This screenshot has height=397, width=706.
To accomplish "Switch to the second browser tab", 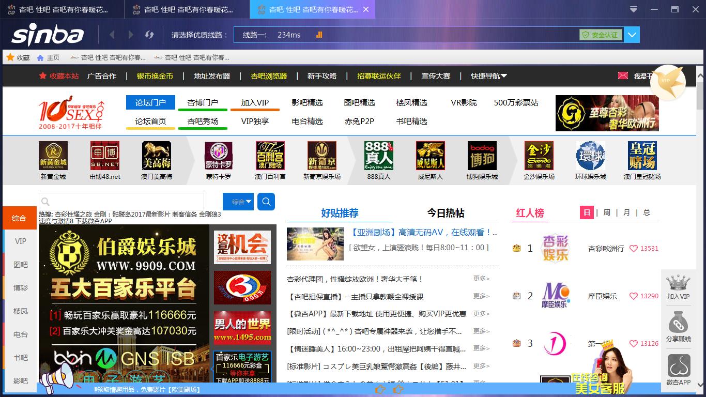I will 187,9.
